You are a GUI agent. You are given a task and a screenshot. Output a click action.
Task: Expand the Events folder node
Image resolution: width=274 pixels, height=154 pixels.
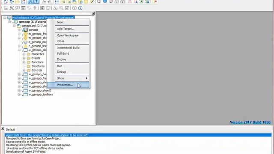(x=24, y=58)
